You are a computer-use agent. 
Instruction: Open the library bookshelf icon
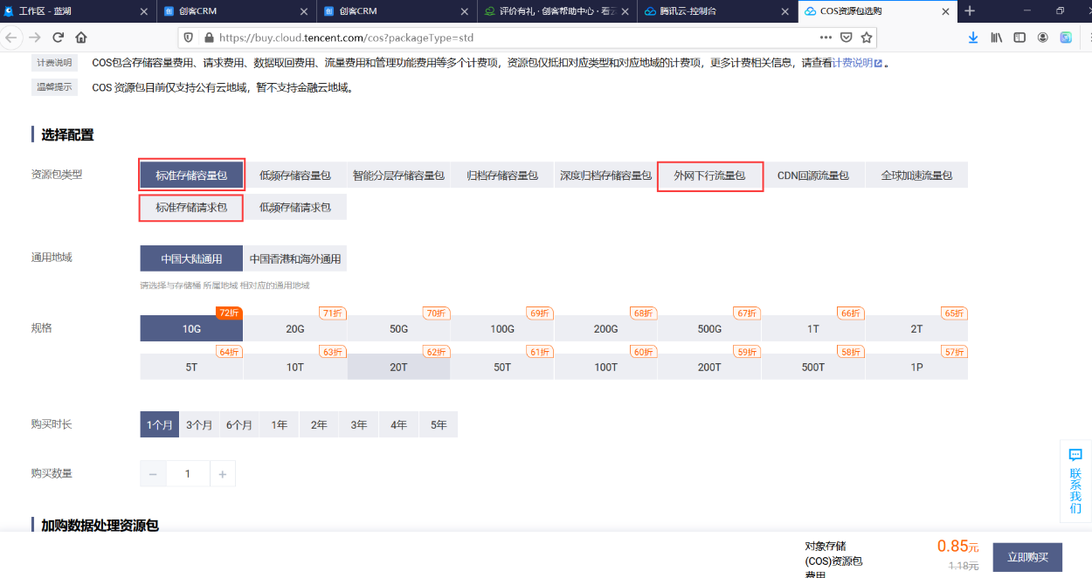click(996, 38)
